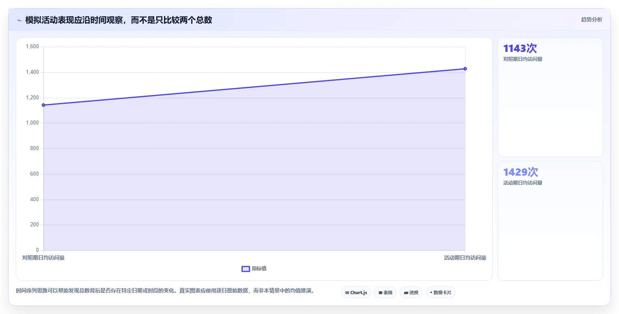Click the 1143次 card value
This screenshot has width=619, height=314.
tap(520, 48)
